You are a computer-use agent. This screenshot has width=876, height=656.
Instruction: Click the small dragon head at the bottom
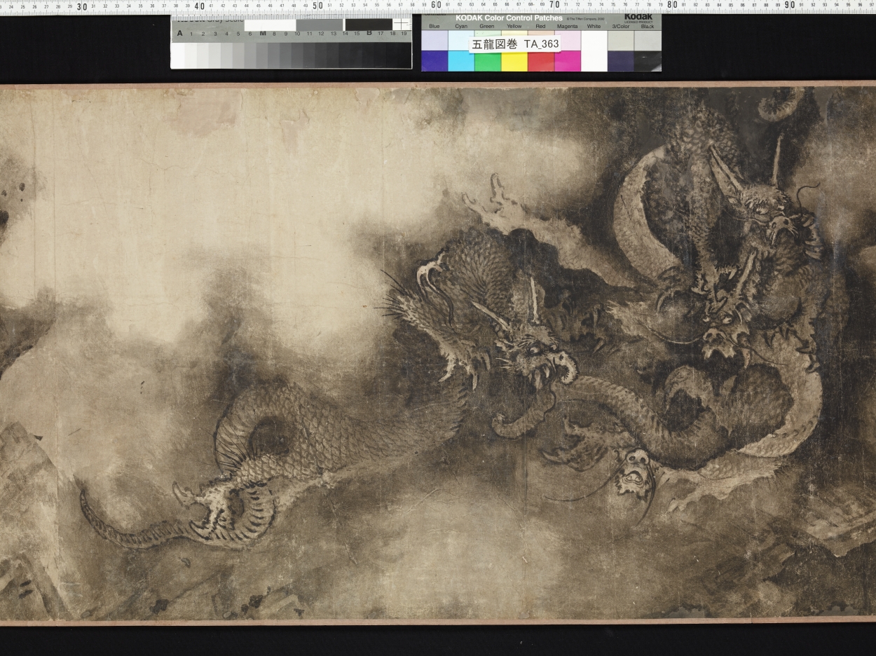point(635,474)
